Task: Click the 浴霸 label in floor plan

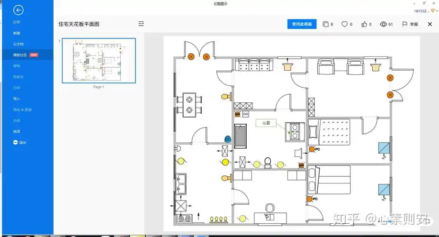Action: (265, 123)
